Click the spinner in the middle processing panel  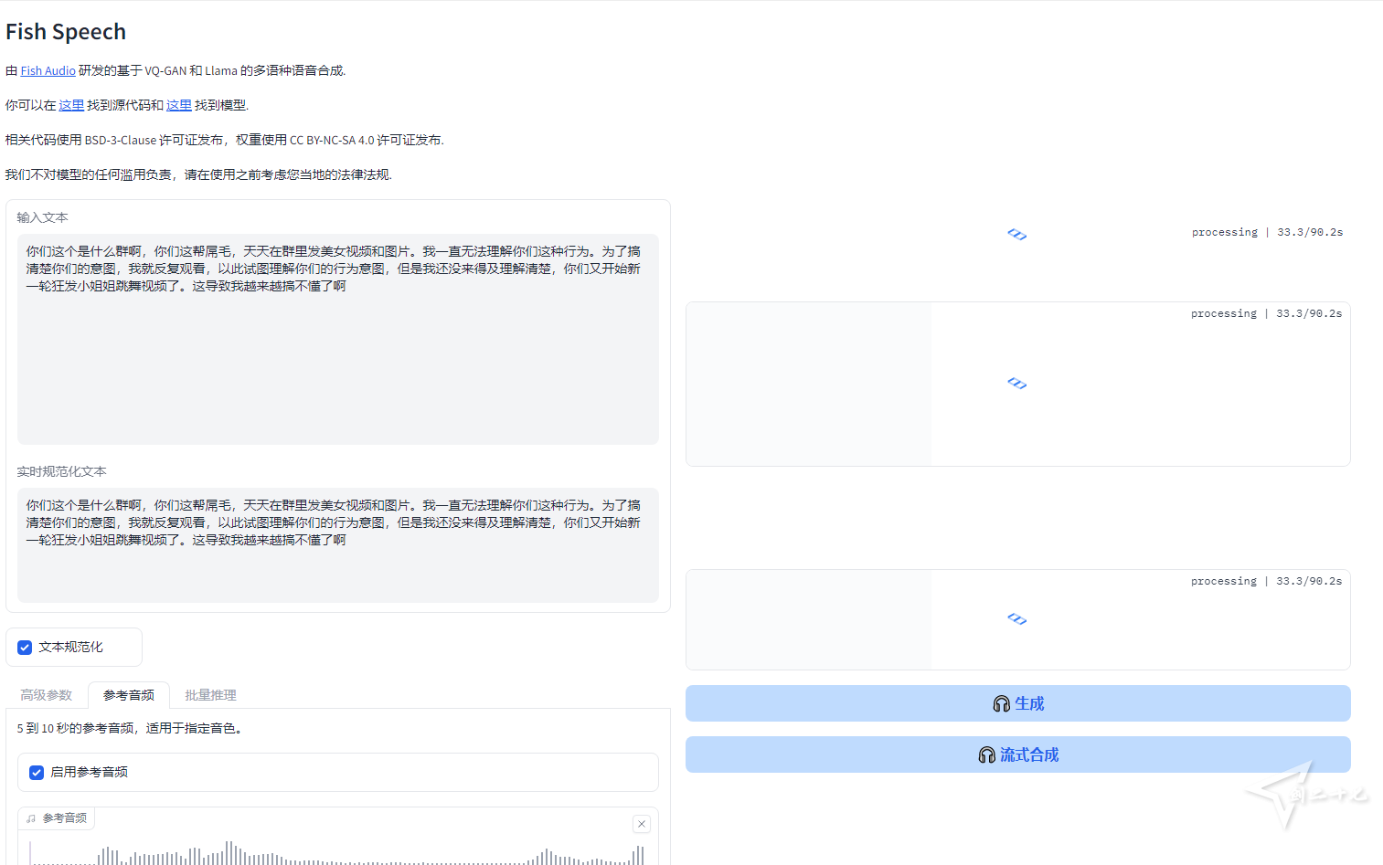click(x=1016, y=384)
